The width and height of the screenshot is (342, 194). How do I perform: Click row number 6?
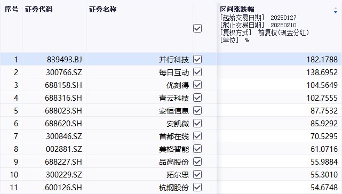[15, 124]
